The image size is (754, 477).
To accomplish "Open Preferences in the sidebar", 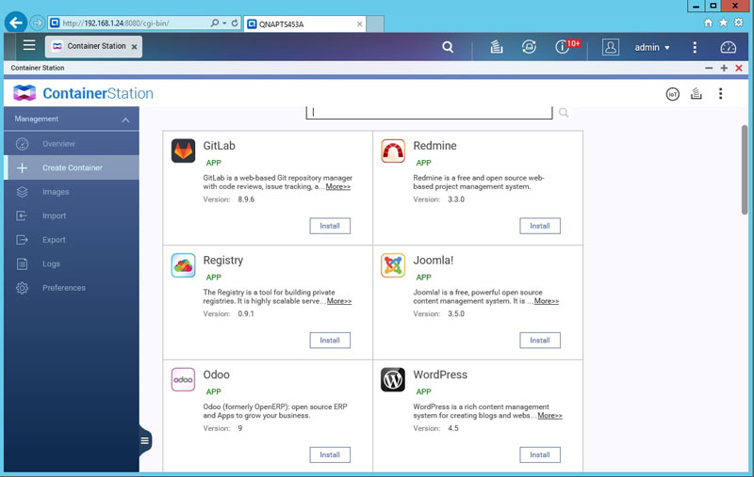I will coord(72,288).
